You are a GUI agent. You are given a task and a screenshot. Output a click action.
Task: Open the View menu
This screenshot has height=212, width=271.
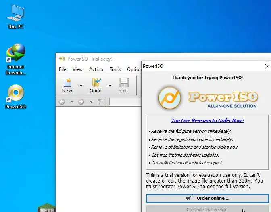pyautogui.click(x=77, y=69)
